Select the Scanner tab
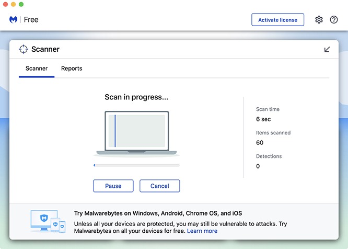This screenshot has width=348, height=249. click(37, 69)
